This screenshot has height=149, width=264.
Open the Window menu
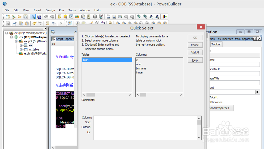(x=85, y=10)
